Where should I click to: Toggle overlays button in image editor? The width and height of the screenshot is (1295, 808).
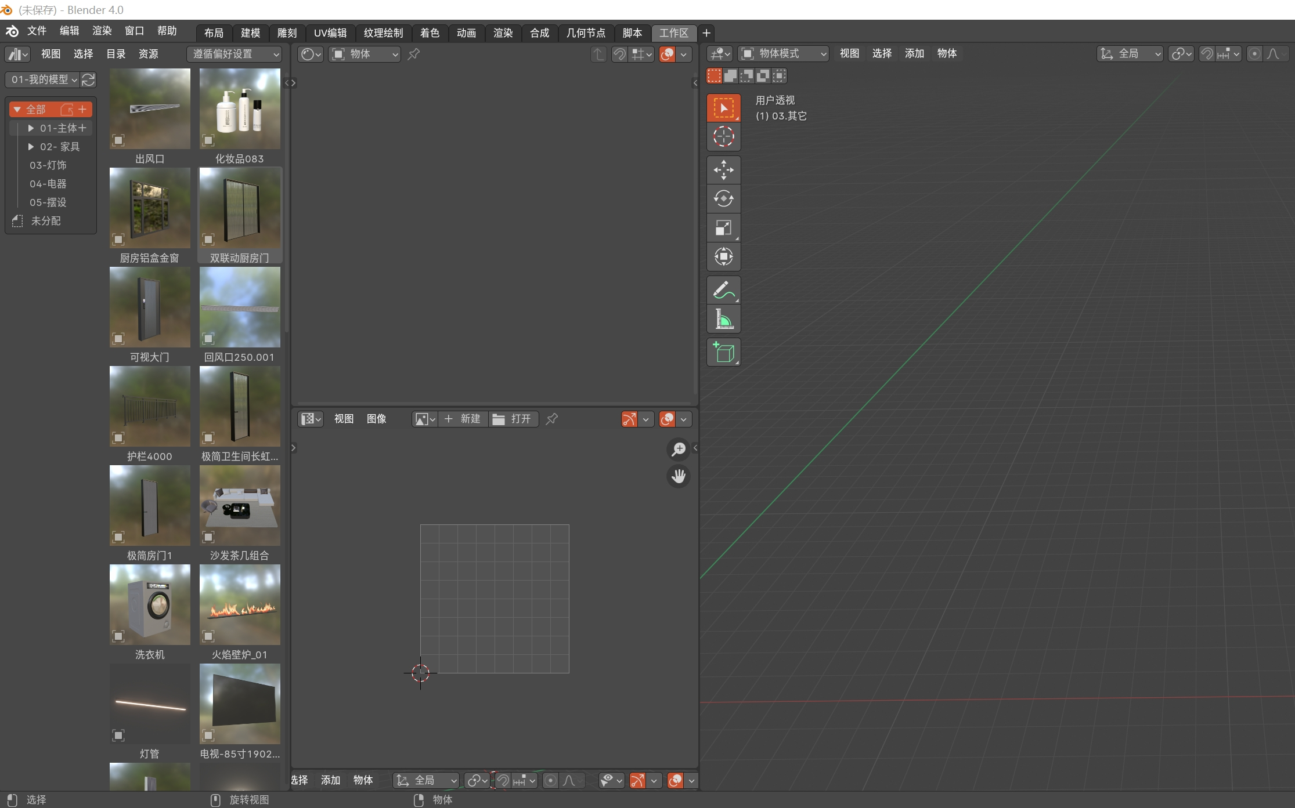pyautogui.click(x=668, y=419)
